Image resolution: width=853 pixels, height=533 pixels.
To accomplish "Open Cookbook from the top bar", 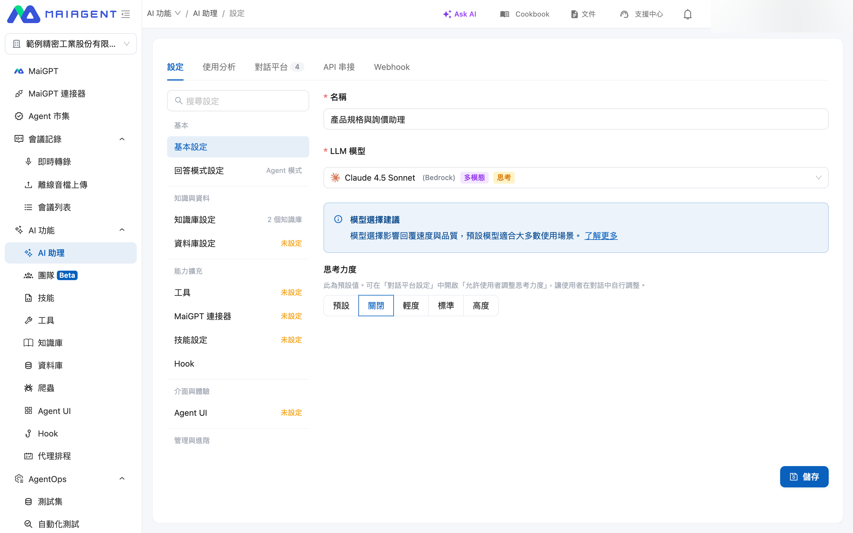I will click(x=525, y=14).
